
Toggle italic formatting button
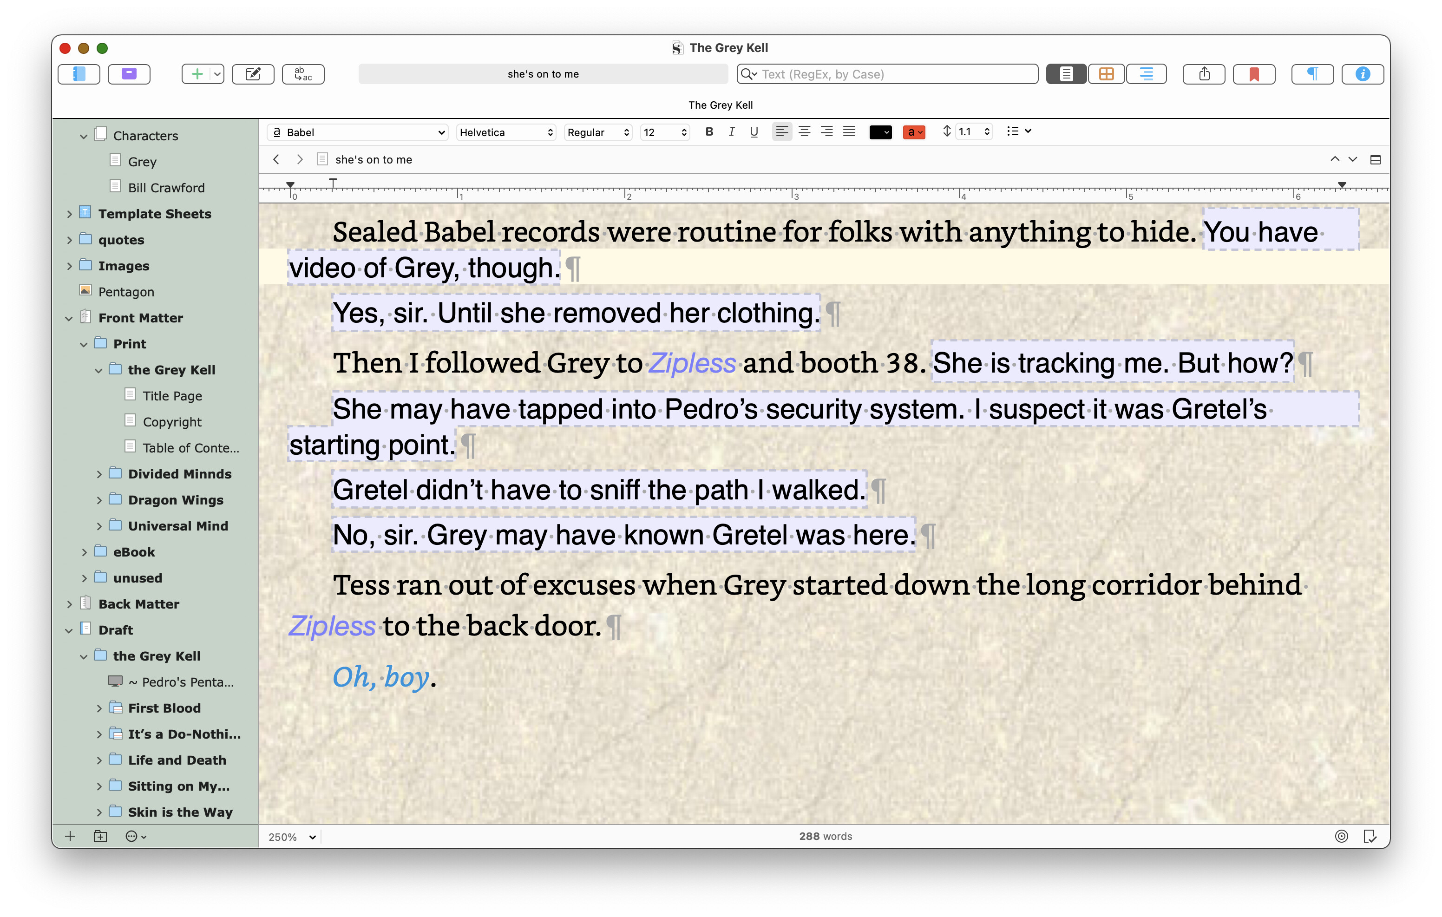(x=731, y=132)
